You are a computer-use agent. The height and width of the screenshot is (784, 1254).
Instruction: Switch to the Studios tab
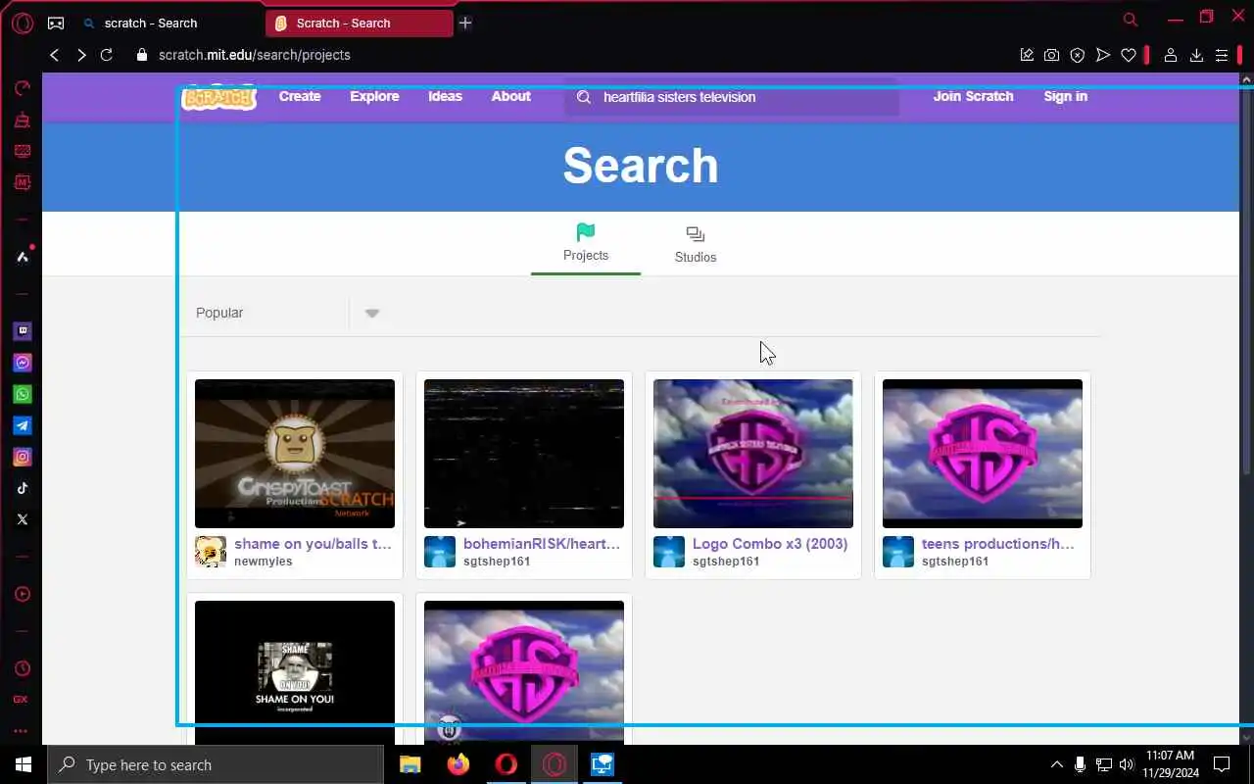click(696, 245)
